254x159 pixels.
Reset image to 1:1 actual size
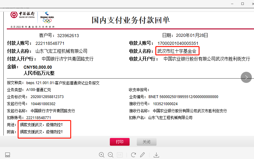coord(120,155)
